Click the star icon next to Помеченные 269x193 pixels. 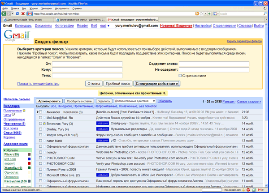24,111
